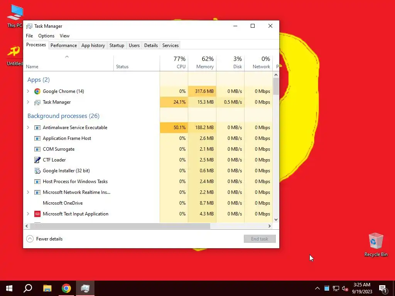Click the muted speaker tray icon
The image size is (395, 296).
[x=345, y=288]
